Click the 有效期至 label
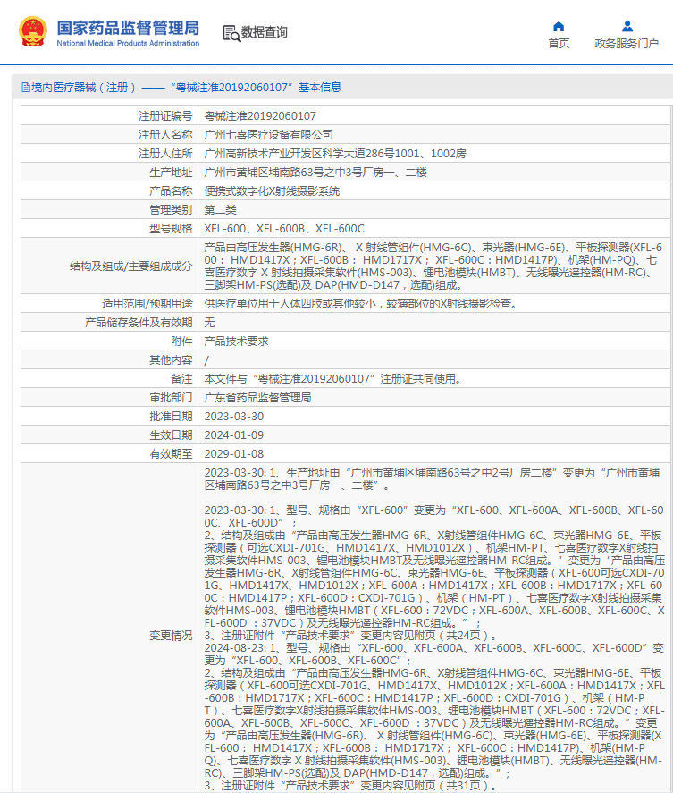This screenshot has width=673, height=793. coord(171,454)
